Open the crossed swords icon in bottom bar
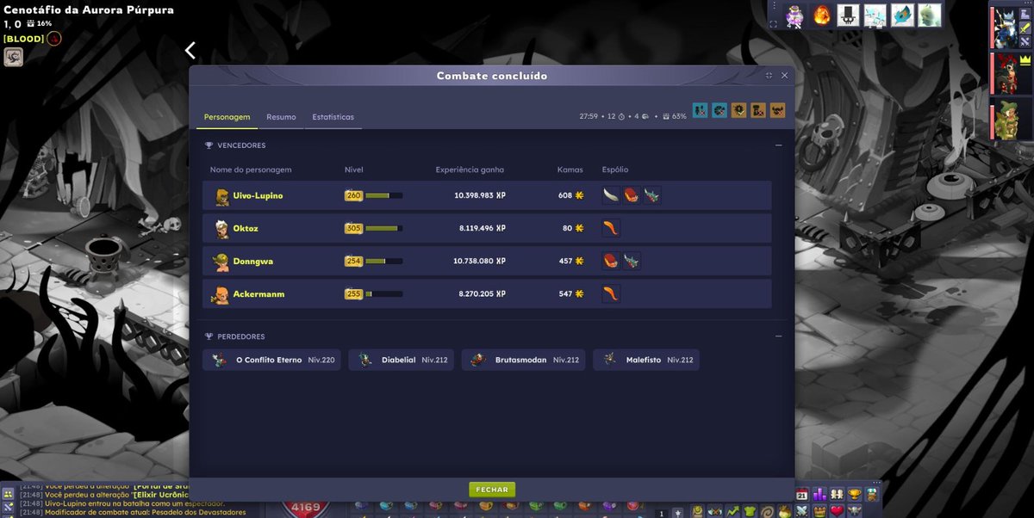The image size is (1034, 518). pyautogui.click(x=802, y=512)
